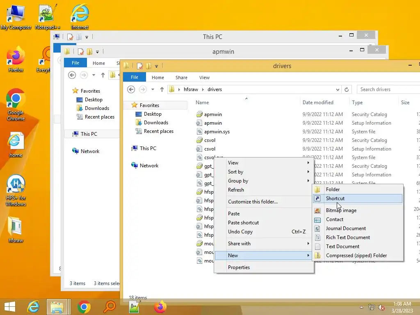Screen dimensions: 420x315
Task: Click taskbar clock showing 1:08 AM
Action: (402, 307)
